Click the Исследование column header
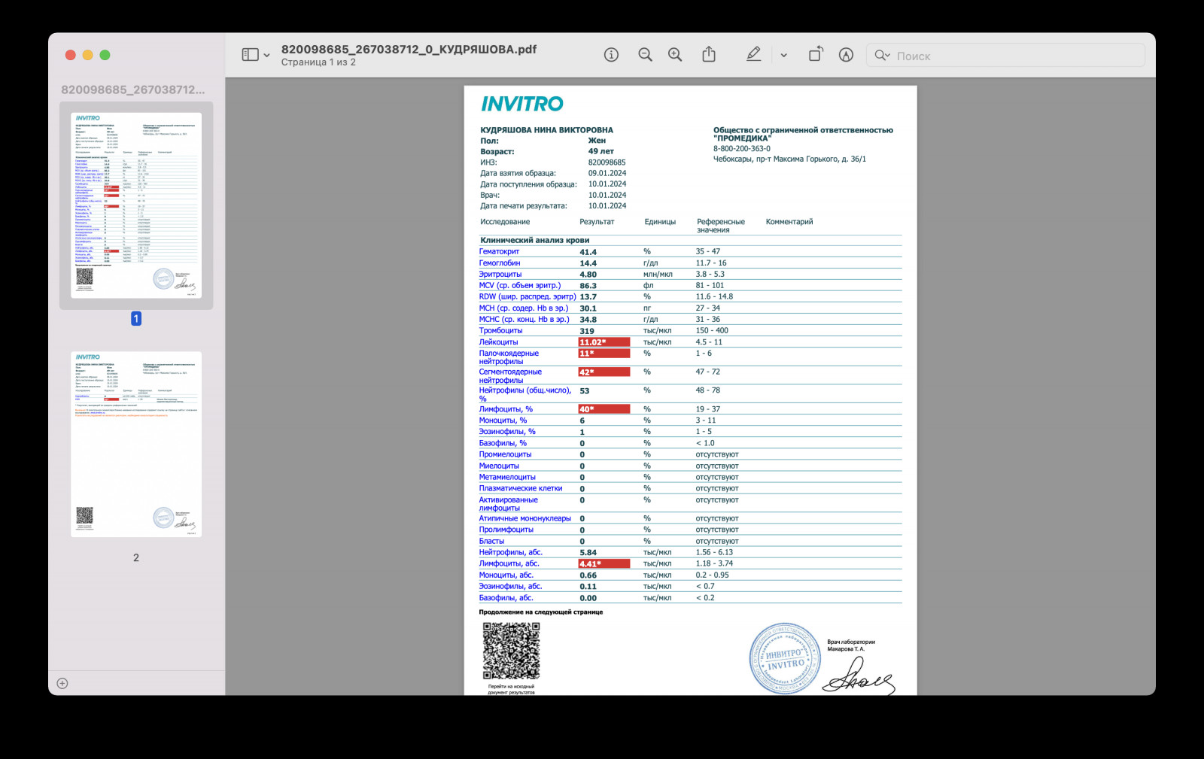Image resolution: width=1204 pixels, height=759 pixels. click(505, 222)
